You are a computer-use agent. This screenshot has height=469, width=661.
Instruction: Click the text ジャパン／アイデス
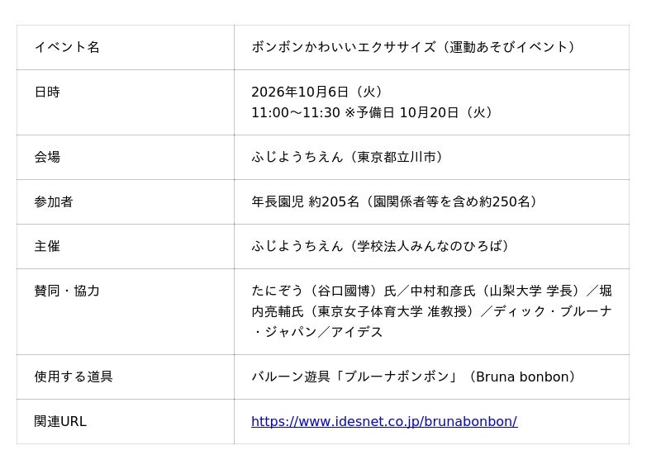(x=324, y=332)
